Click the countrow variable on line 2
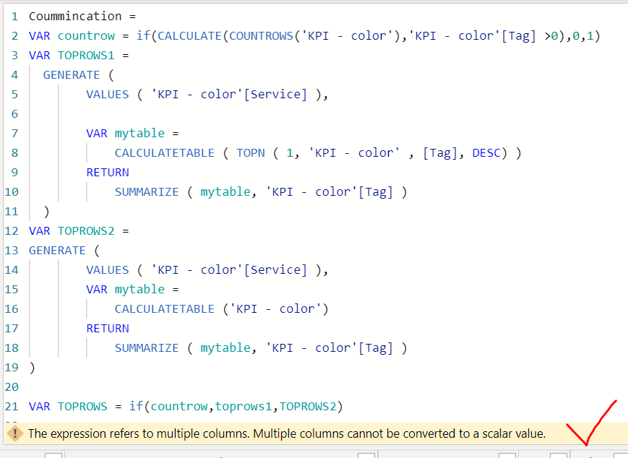The image size is (628, 458). coord(86,35)
